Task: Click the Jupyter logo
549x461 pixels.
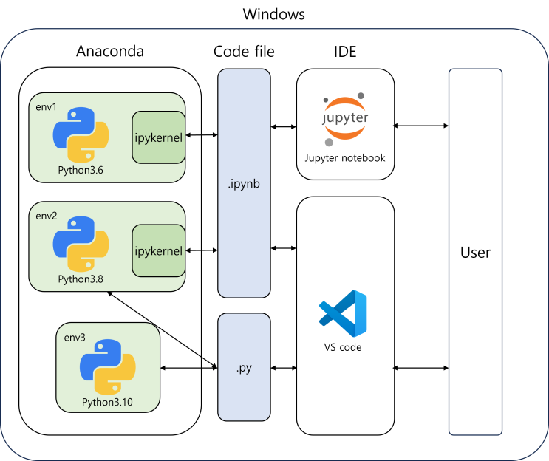Action: (x=345, y=119)
